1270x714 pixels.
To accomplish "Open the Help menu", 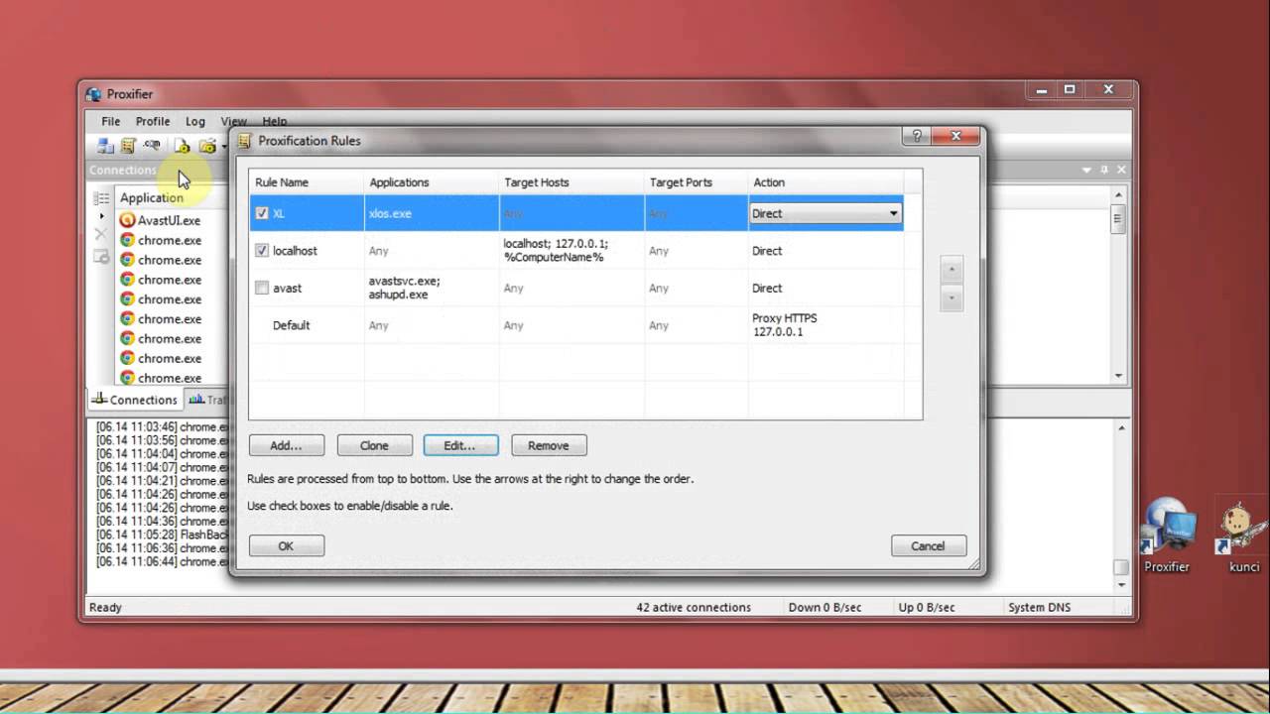I will coord(275,121).
